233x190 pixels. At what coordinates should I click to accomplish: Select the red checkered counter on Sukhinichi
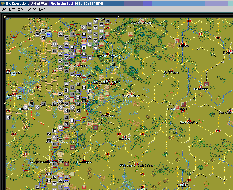[x=142, y=21]
